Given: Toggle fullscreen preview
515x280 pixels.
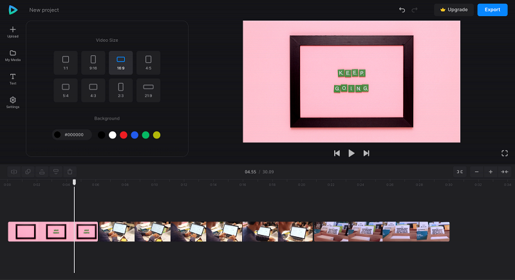Looking at the screenshot, I should [505, 153].
